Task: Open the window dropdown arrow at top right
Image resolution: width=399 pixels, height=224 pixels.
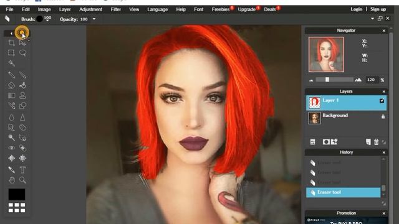Action: (372, 19)
